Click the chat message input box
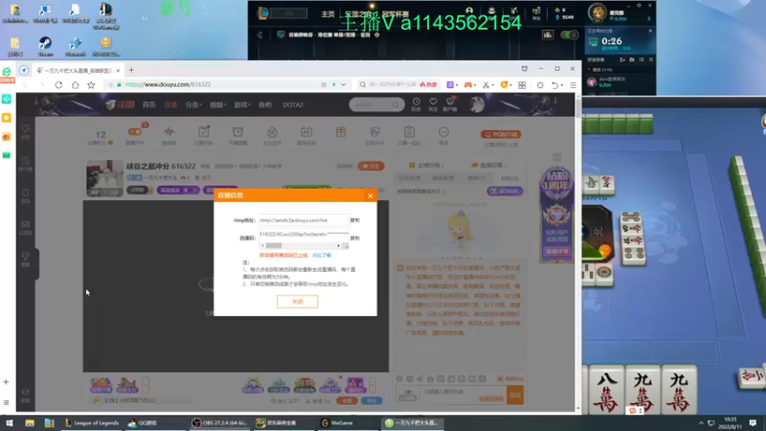The image size is (766, 431). point(462,395)
